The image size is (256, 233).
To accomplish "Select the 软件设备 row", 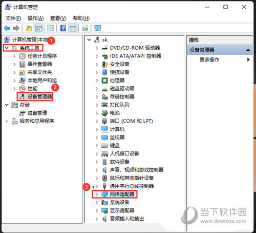I will 119,162.
